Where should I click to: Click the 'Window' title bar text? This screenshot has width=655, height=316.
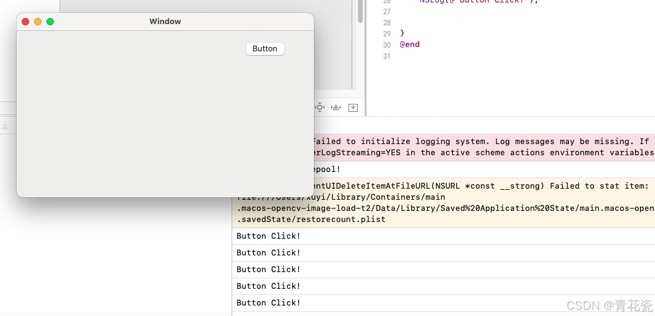tap(165, 22)
